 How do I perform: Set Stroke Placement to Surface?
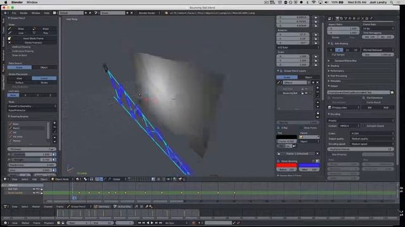pos(20,83)
